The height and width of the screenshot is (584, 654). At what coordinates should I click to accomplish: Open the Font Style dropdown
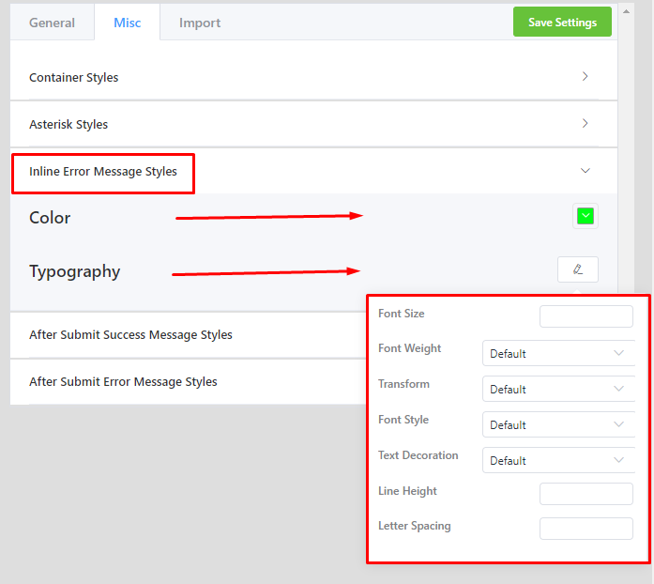click(x=558, y=424)
